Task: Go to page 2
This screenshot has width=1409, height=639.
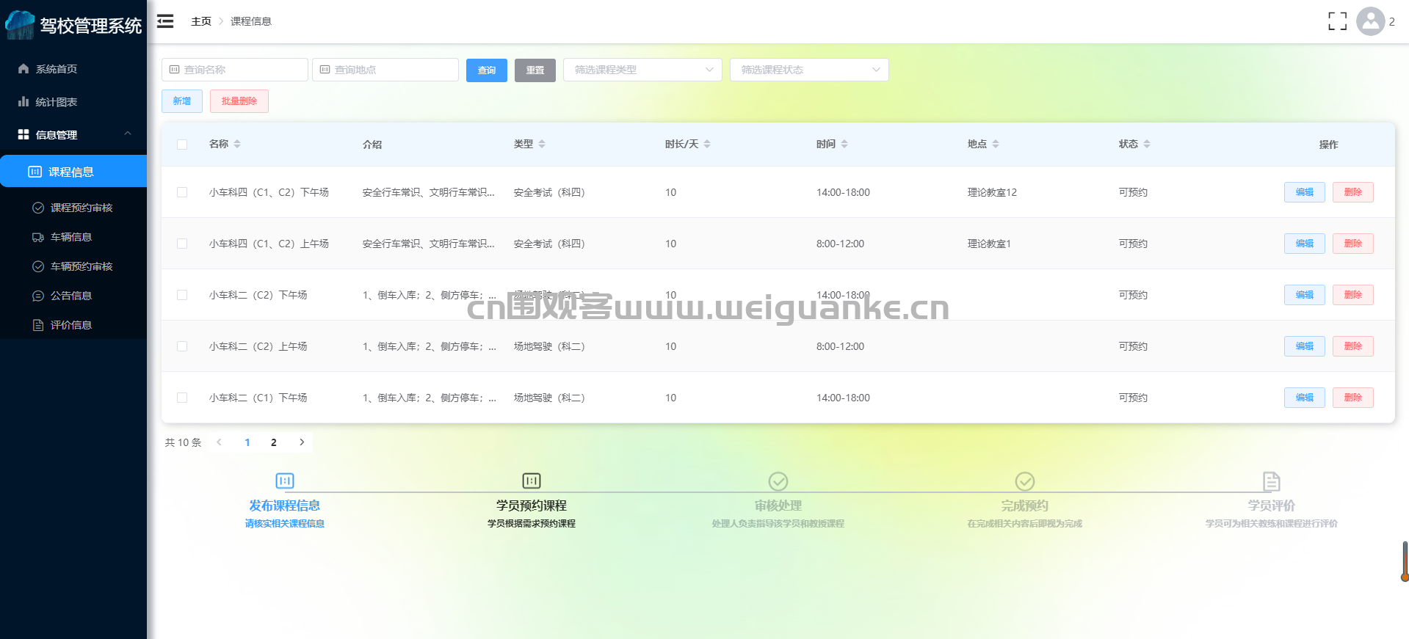Action: click(274, 442)
